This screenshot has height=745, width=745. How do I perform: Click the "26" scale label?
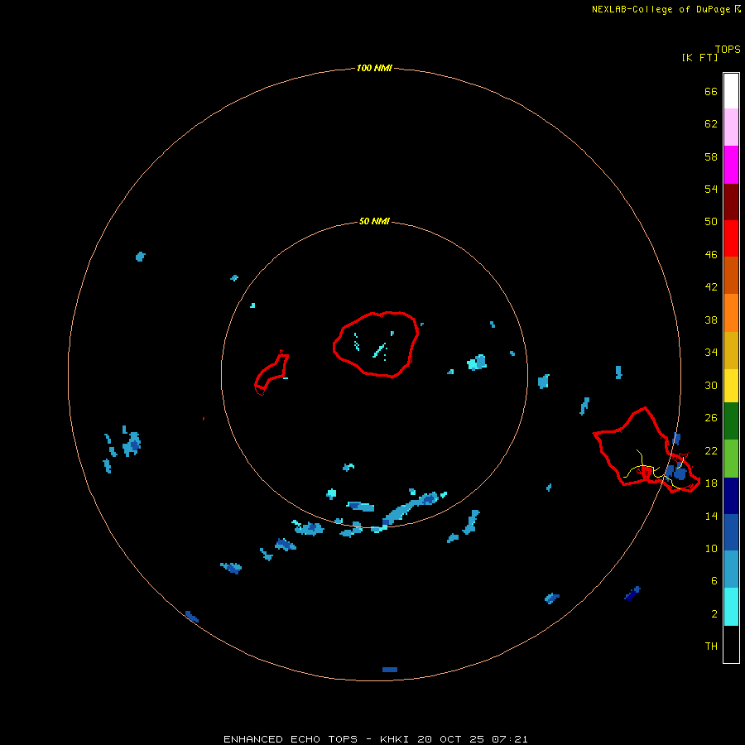pos(711,417)
